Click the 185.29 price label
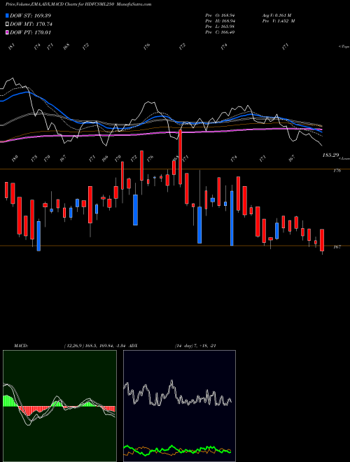Image resolution: width=350 pixels, height=462 pixels. [x=330, y=155]
